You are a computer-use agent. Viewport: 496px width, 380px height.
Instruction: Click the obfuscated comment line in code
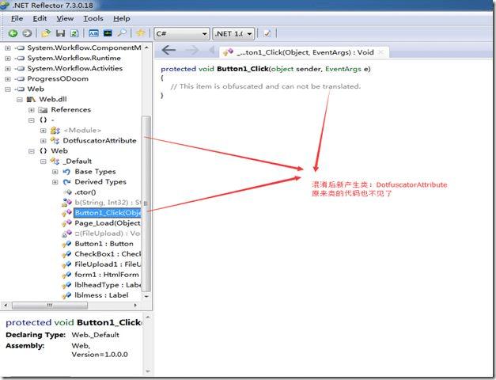pyautogui.click(x=265, y=86)
